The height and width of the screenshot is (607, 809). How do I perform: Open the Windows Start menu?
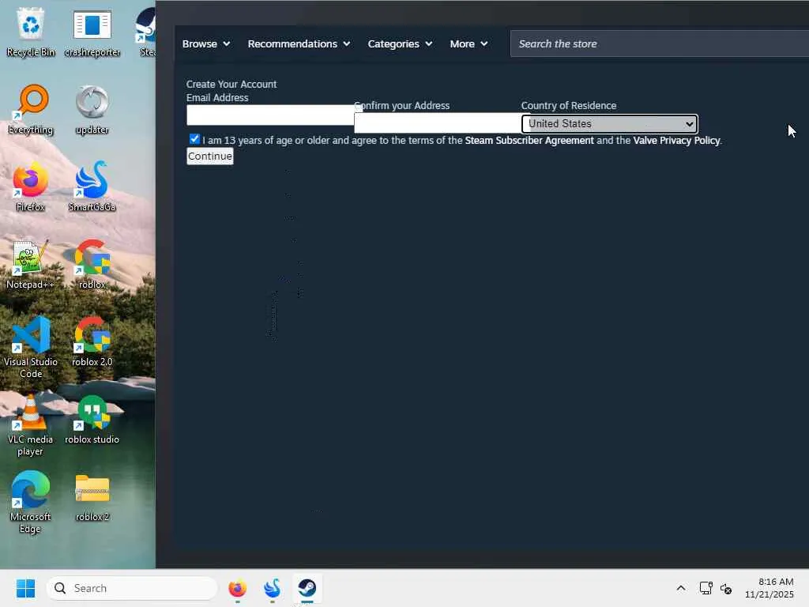click(25, 588)
